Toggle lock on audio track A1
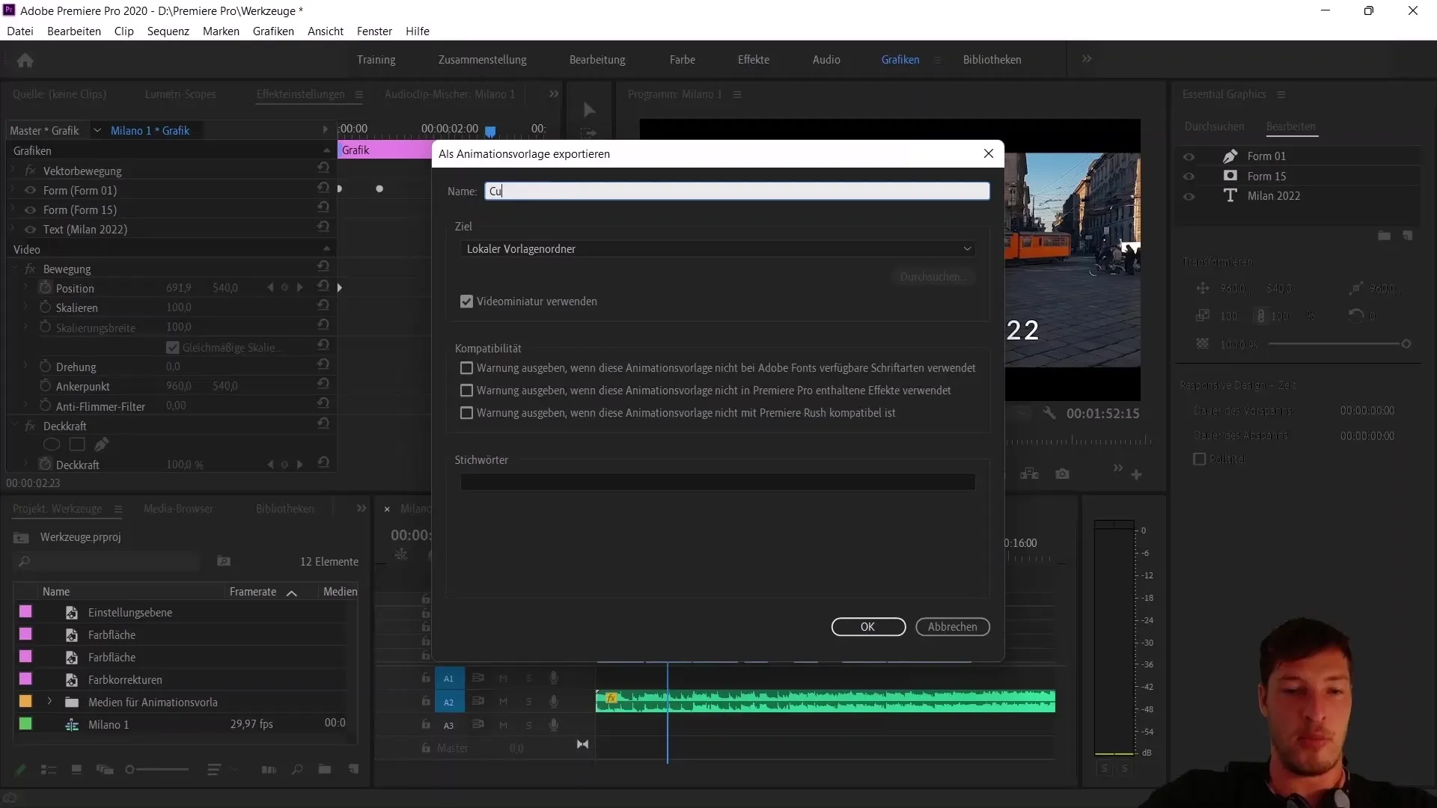 (426, 678)
